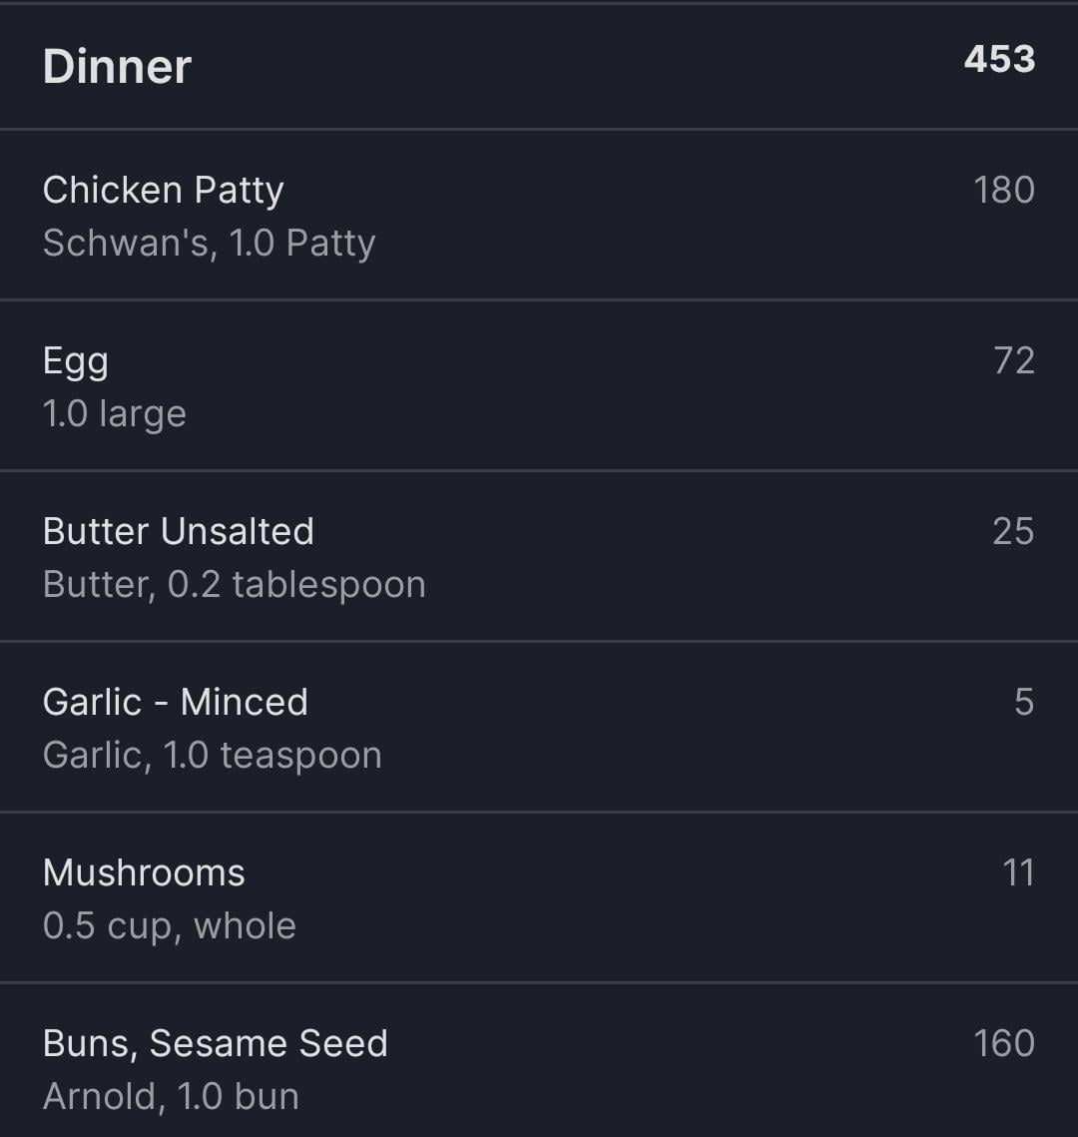Select Arnold, 1.0 bun serving text
Image resolution: width=1078 pixels, height=1137 pixels.
tap(171, 1096)
